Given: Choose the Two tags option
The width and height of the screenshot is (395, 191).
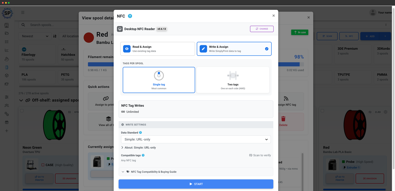Looking at the screenshot, I should point(233,80).
